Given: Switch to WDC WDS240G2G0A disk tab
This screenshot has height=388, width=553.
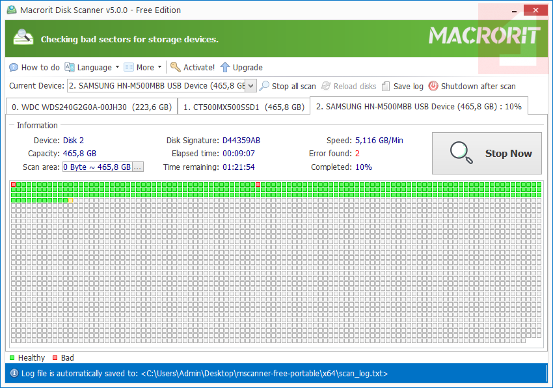Looking at the screenshot, I should click(91, 107).
